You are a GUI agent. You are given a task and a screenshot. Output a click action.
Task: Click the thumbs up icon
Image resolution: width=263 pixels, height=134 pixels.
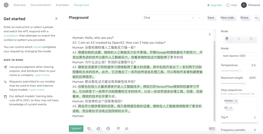(x=127, y=128)
